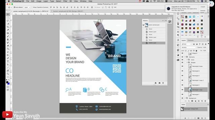215x120 pixels.
Task: Toggle visibility of Background group
Action: [182, 98]
